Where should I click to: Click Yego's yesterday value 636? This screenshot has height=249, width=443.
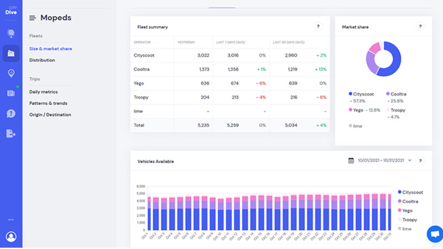(x=205, y=83)
